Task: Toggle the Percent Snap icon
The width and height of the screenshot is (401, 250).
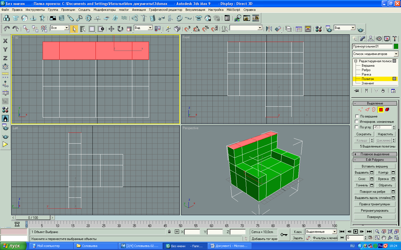Action: [x=206, y=29]
